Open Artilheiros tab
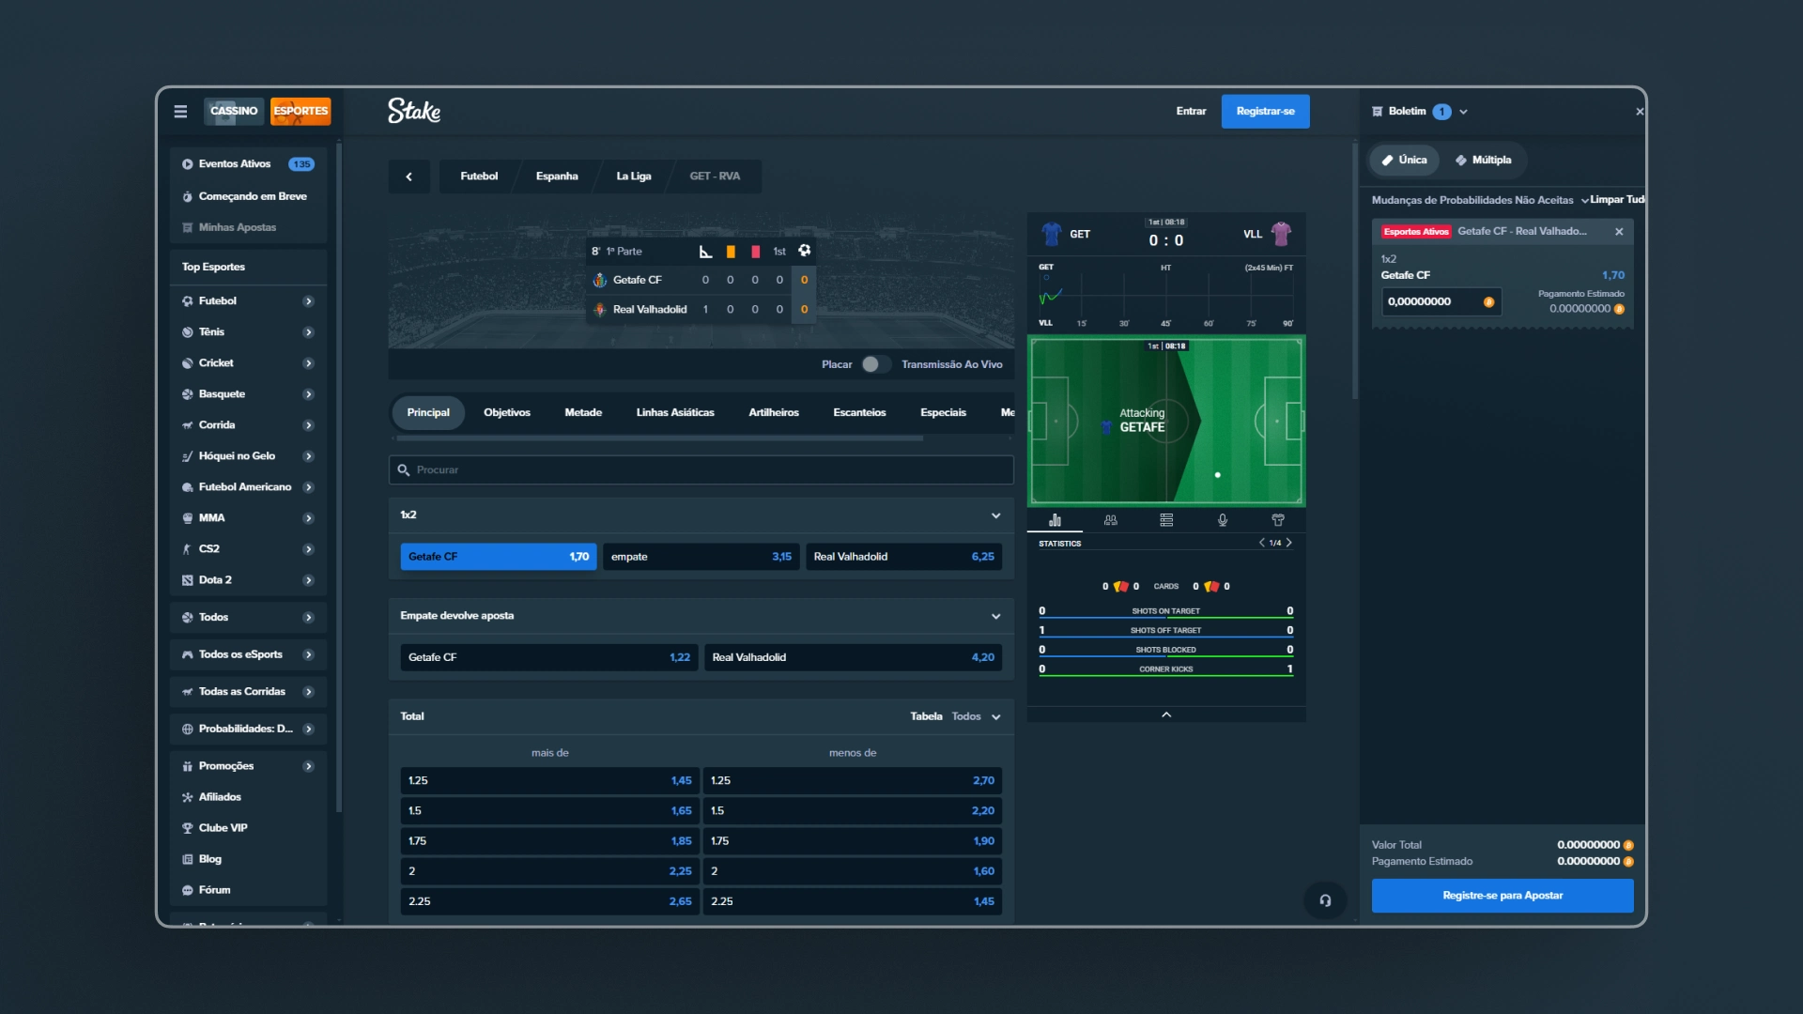 click(x=774, y=413)
